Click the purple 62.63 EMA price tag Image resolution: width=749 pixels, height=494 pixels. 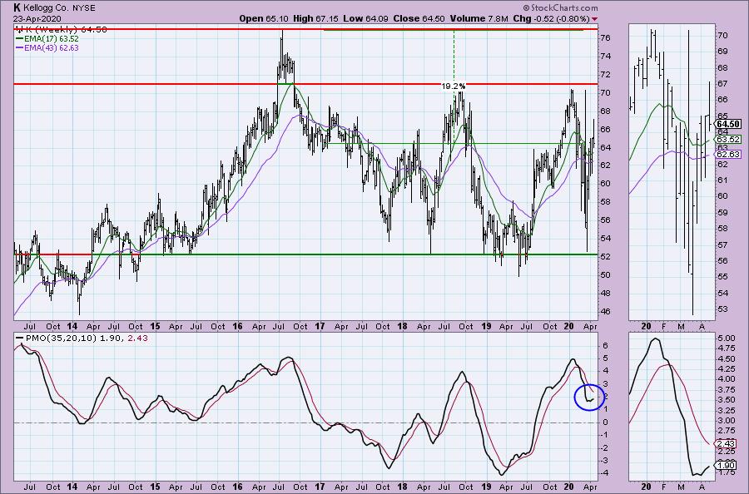[727, 154]
